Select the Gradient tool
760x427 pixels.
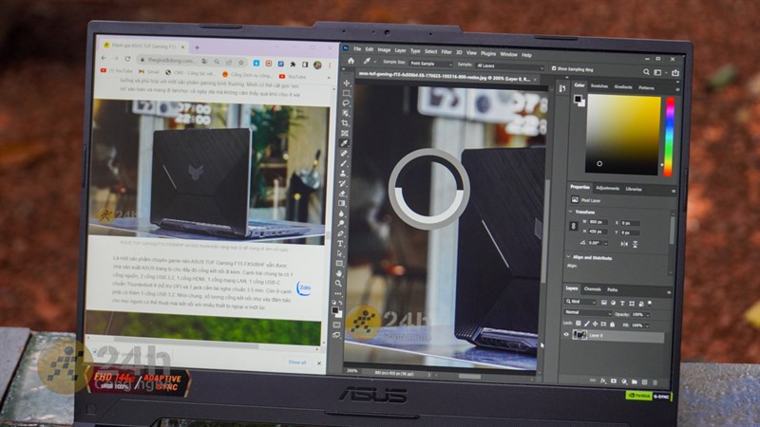click(x=342, y=203)
